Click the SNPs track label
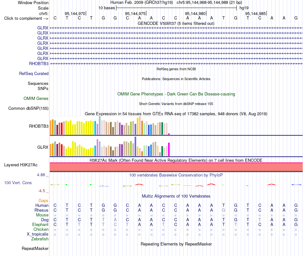This screenshot has width=303, height=256. tap(43, 88)
